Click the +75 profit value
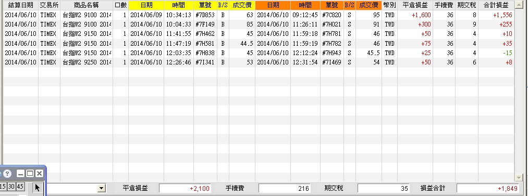The image size is (528, 196). [426, 44]
